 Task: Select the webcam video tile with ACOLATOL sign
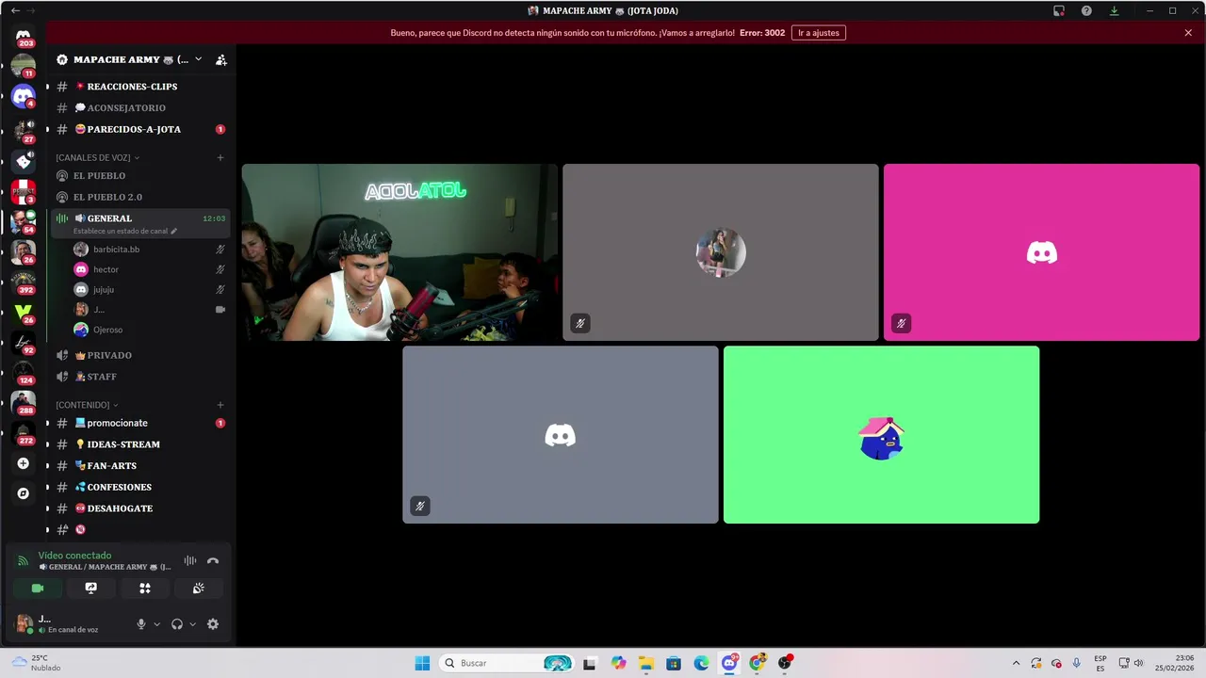click(x=399, y=252)
